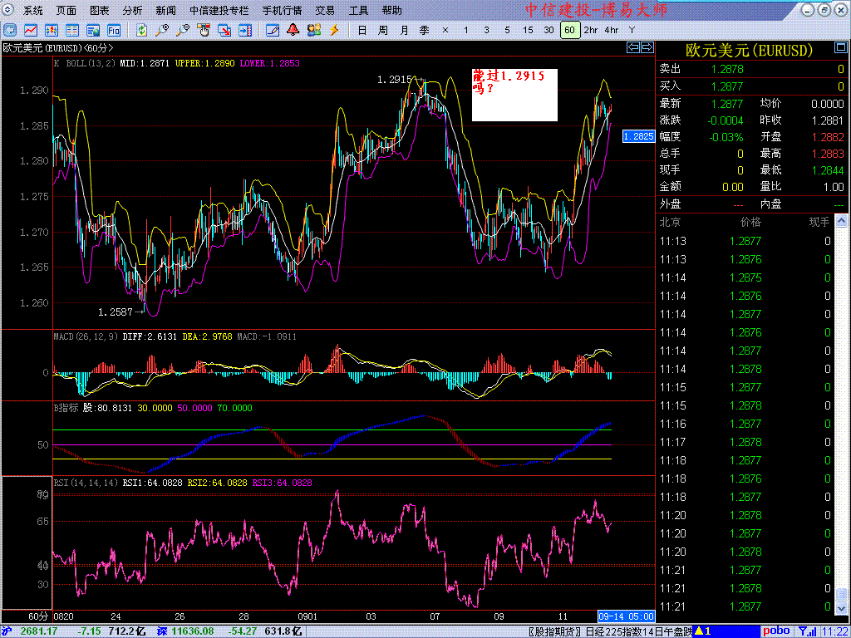
Task: Click the zoom out magnifier icon
Action: 182,30
